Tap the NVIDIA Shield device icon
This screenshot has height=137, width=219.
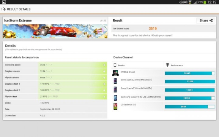[115, 73]
